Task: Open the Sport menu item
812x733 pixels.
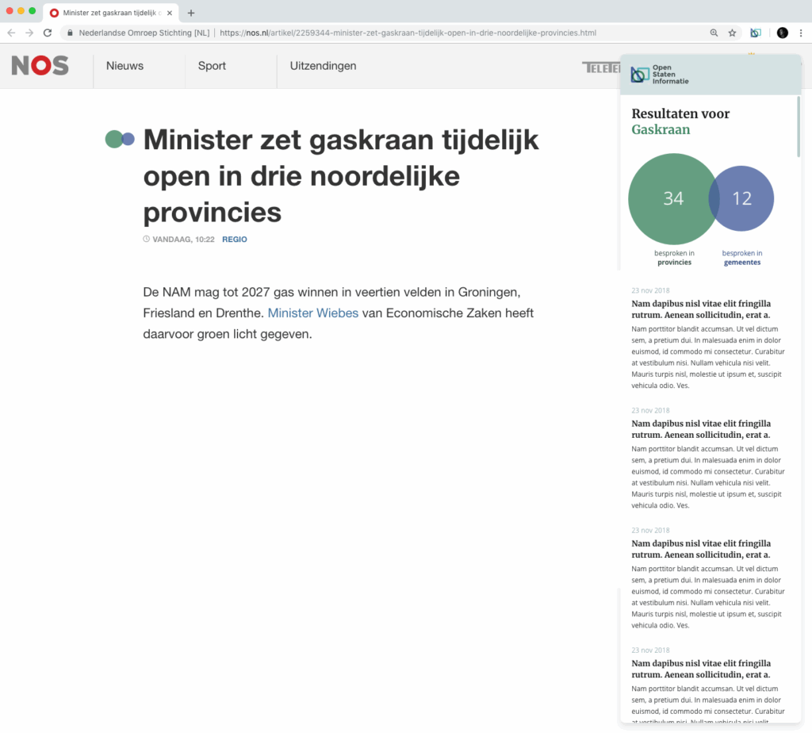Action: click(x=212, y=66)
